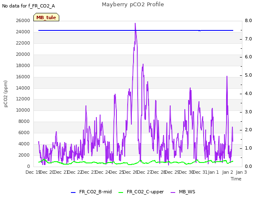Click the 12000 tick on left axis
The image size is (267, 200).
(x=23, y=99)
